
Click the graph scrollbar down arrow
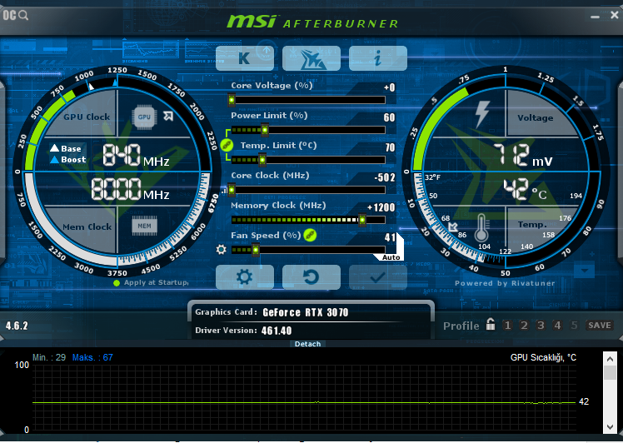point(610,426)
